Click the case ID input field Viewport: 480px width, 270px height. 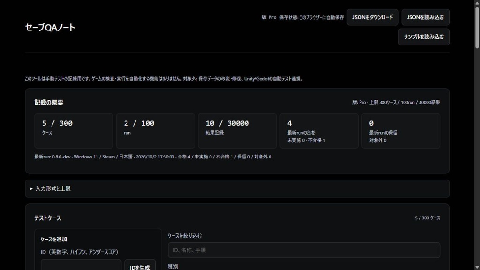pyautogui.click(x=81, y=265)
